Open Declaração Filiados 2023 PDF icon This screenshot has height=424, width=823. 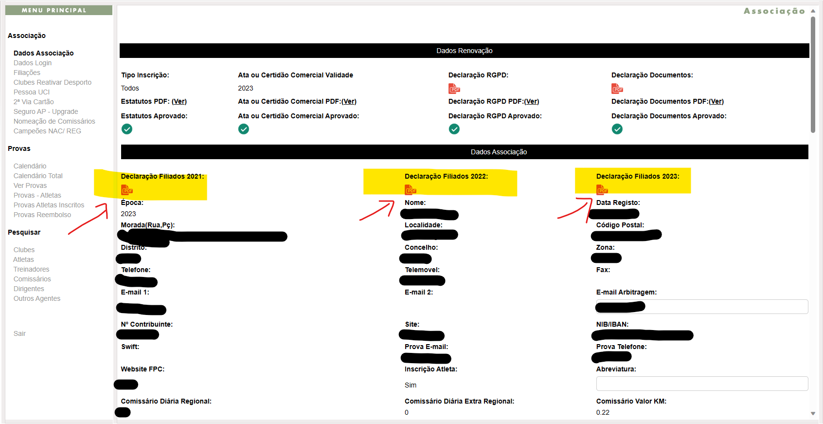click(602, 190)
